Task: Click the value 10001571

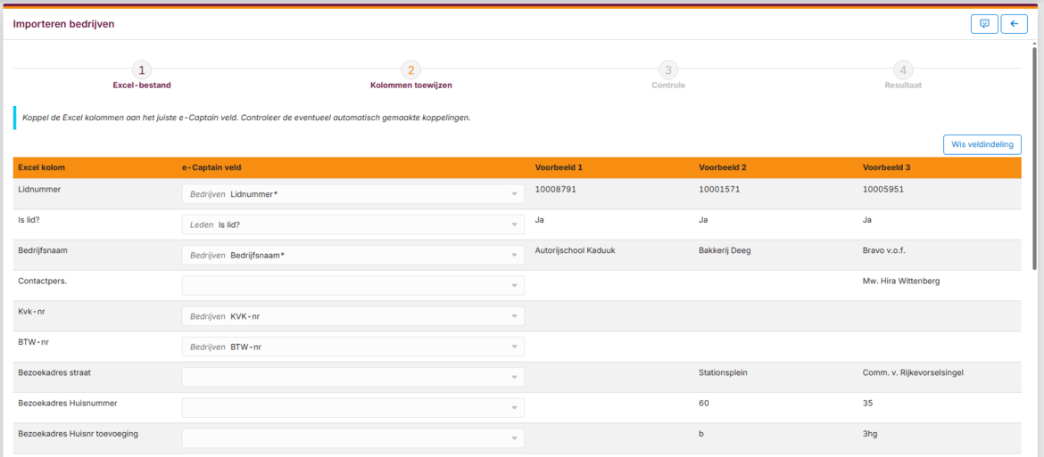Action: pyautogui.click(x=719, y=190)
